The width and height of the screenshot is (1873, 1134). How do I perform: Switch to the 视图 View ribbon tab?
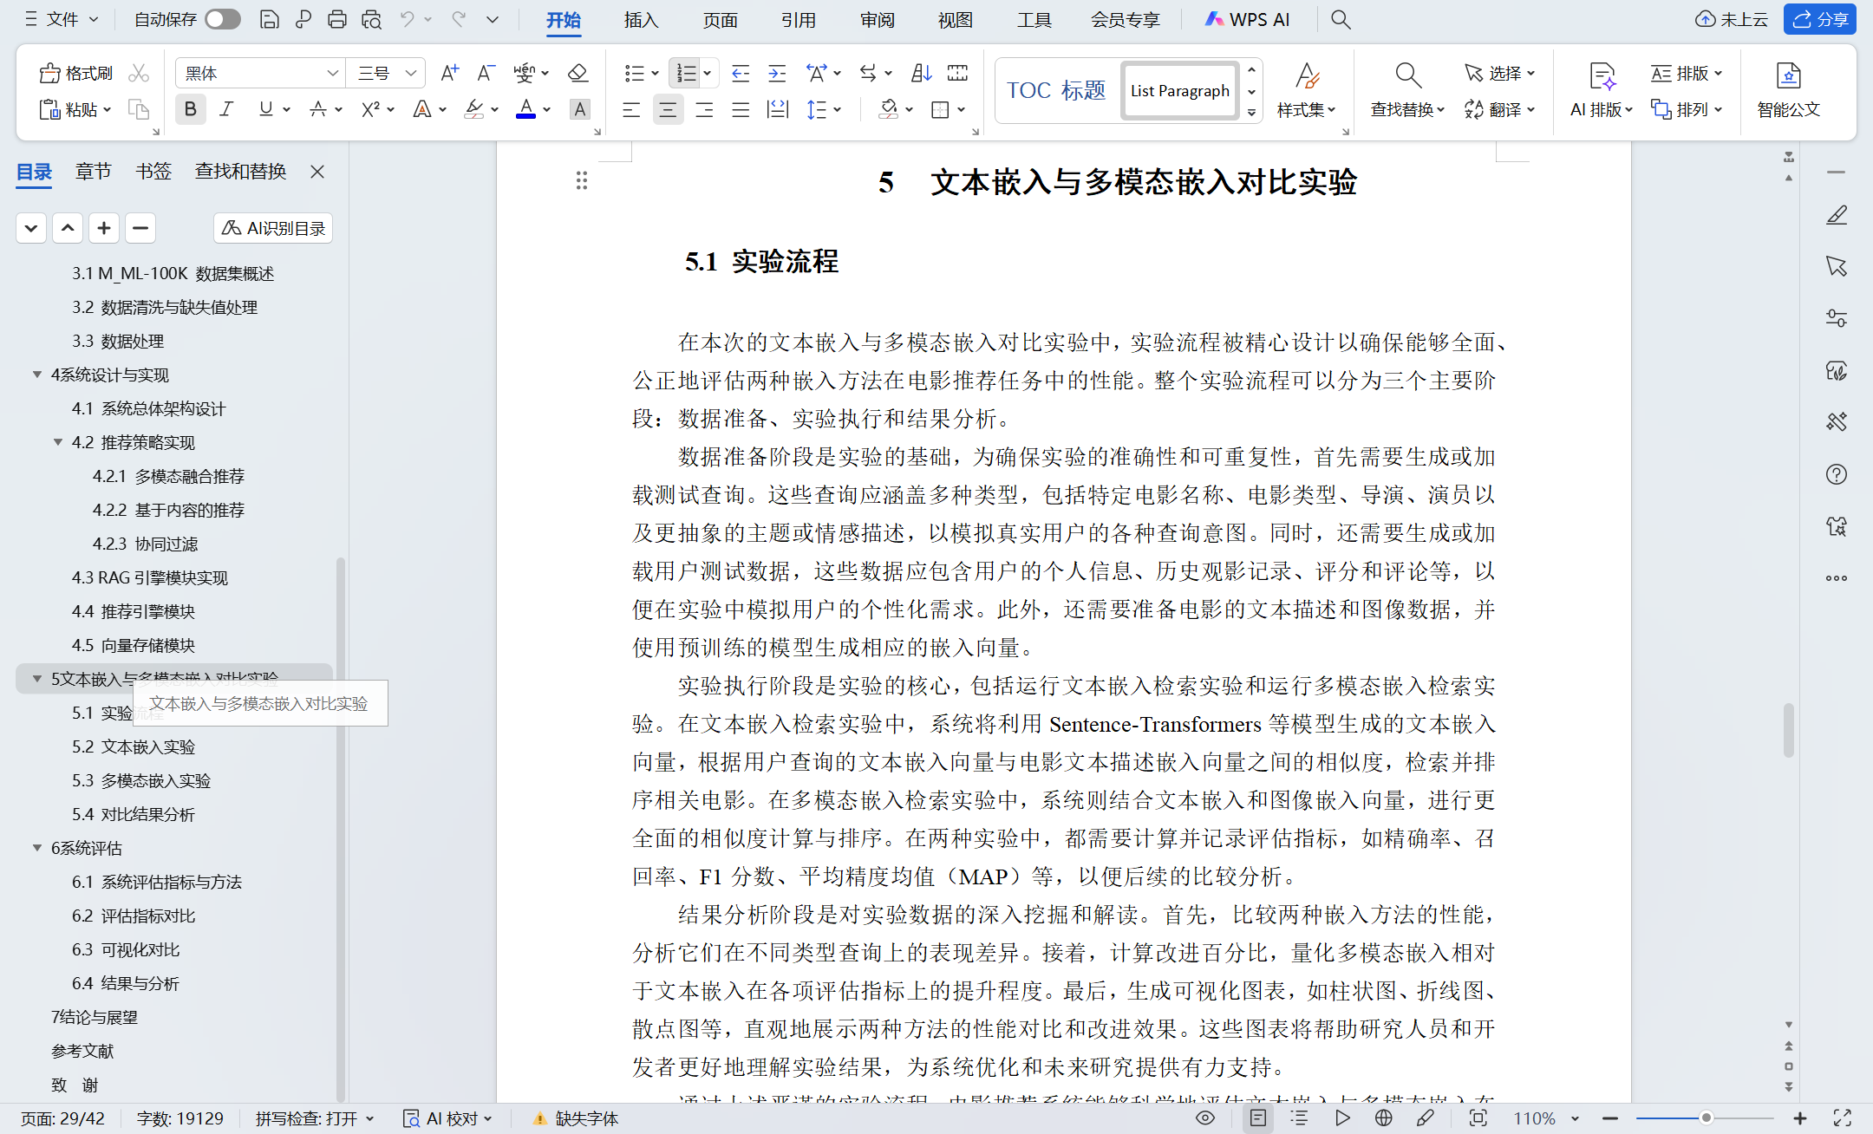(x=955, y=20)
